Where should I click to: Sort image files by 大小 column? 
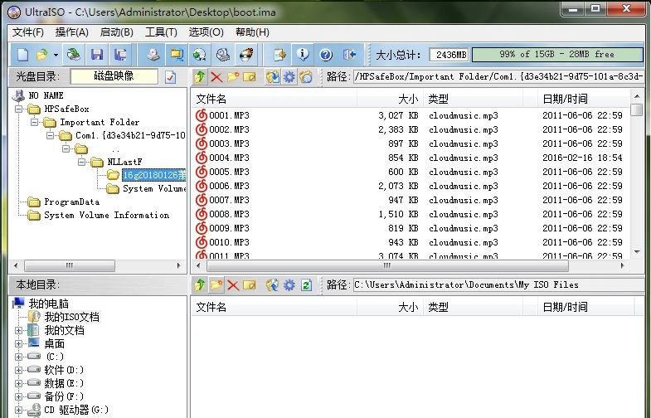(390, 99)
